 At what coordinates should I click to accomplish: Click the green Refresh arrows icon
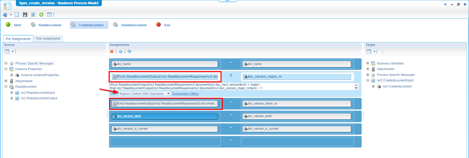pyautogui.click(x=41, y=15)
